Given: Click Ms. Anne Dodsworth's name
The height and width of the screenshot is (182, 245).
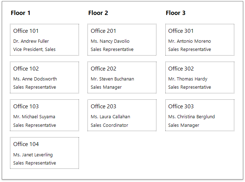Looking at the screenshot, I should tap(35, 79).
